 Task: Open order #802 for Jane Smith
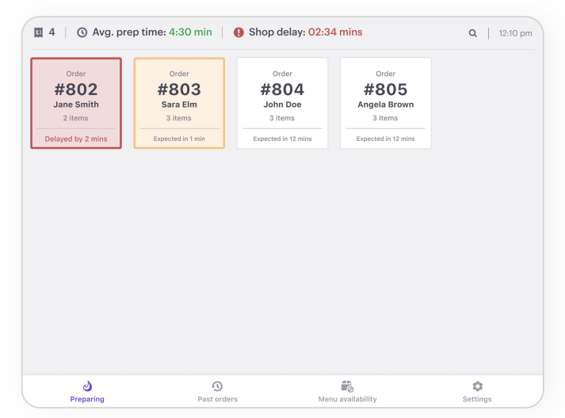point(76,103)
